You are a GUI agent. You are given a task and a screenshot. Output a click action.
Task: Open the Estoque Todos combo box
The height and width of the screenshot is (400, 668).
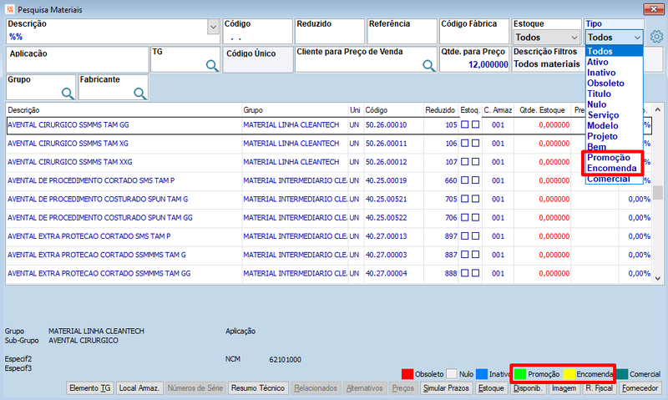[547, 38]
